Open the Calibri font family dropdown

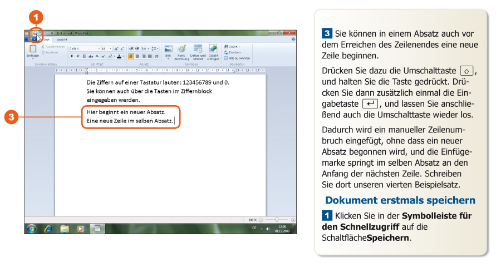click(85, 48)
